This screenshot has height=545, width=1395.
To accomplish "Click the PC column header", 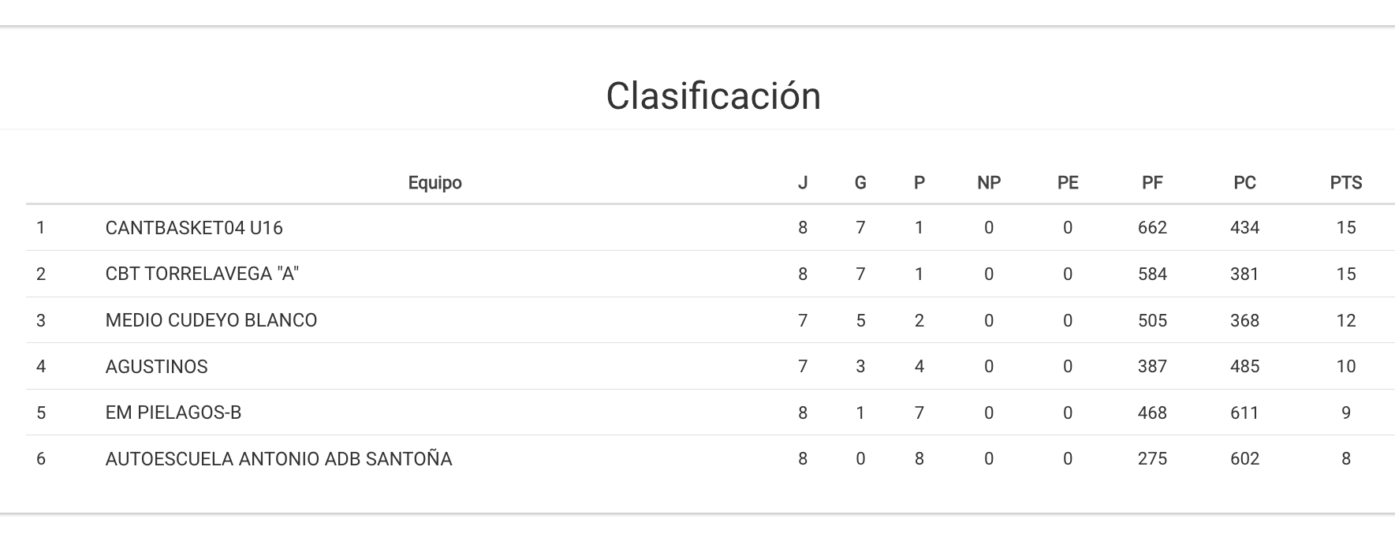I will pos(1244,183).
